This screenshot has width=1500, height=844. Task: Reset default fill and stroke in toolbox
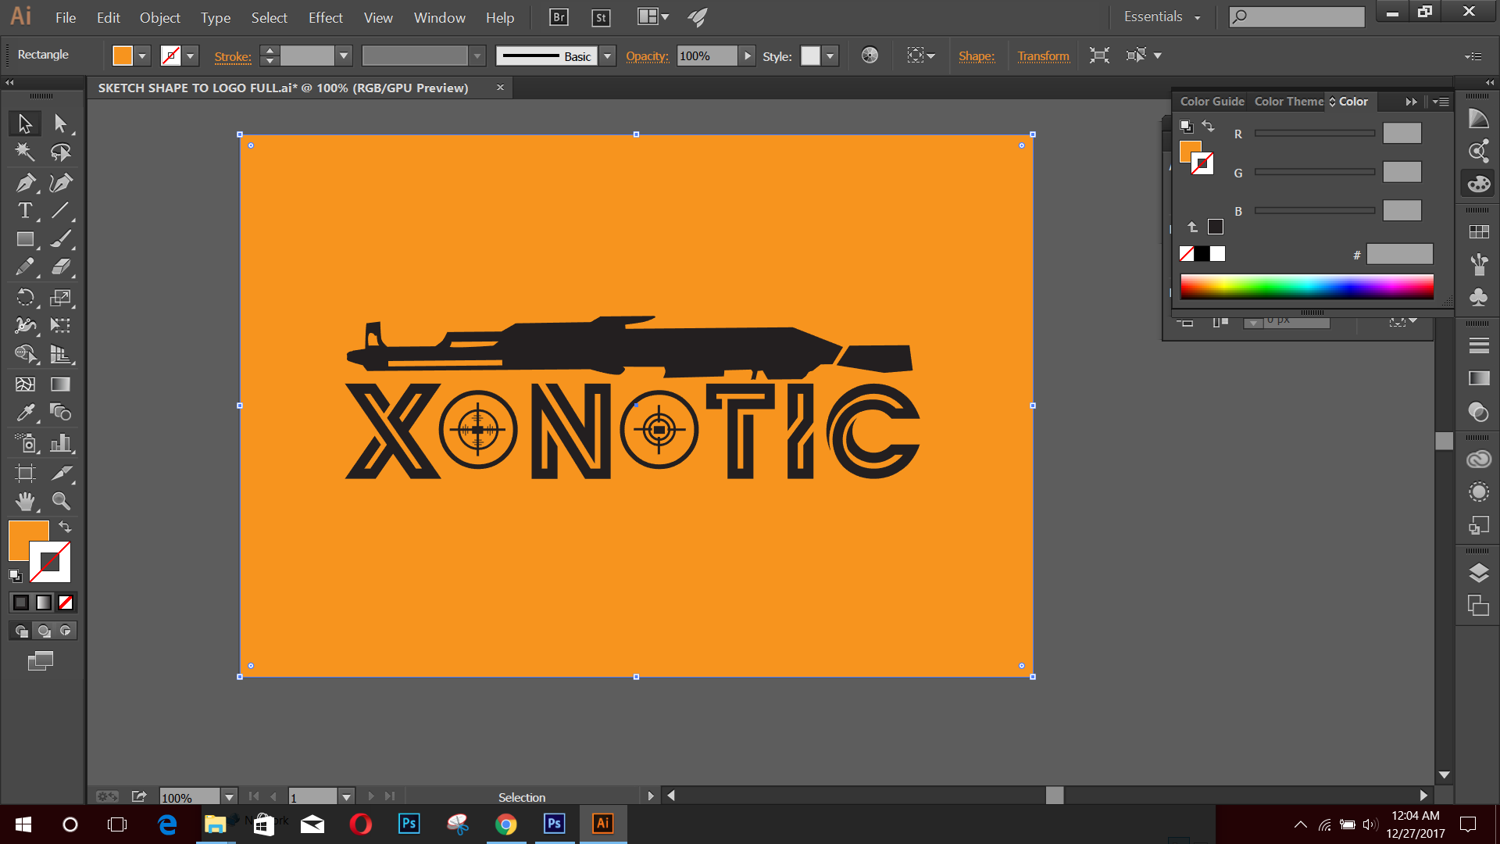[x=15, y=575]
